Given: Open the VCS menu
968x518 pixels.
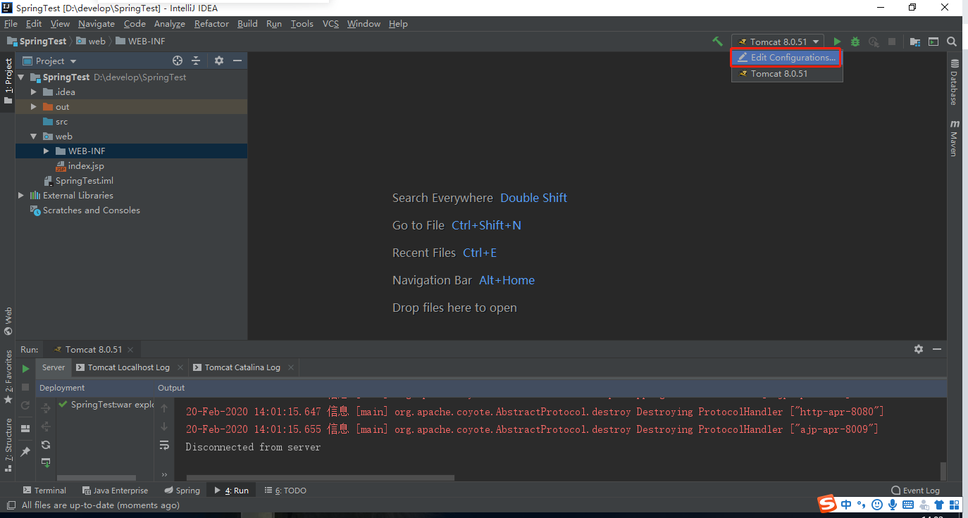Looking at the screenshot, I should coord(330,23).
